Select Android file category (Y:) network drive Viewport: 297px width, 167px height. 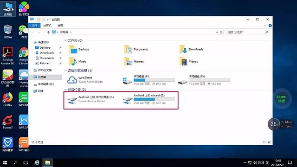(x=90, y=99)
